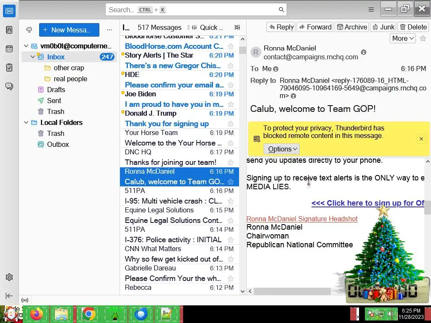The height and width of the screenshot is (323, 431).
Task: Select the Outbox under Local Folders
Action: (58, 144)
